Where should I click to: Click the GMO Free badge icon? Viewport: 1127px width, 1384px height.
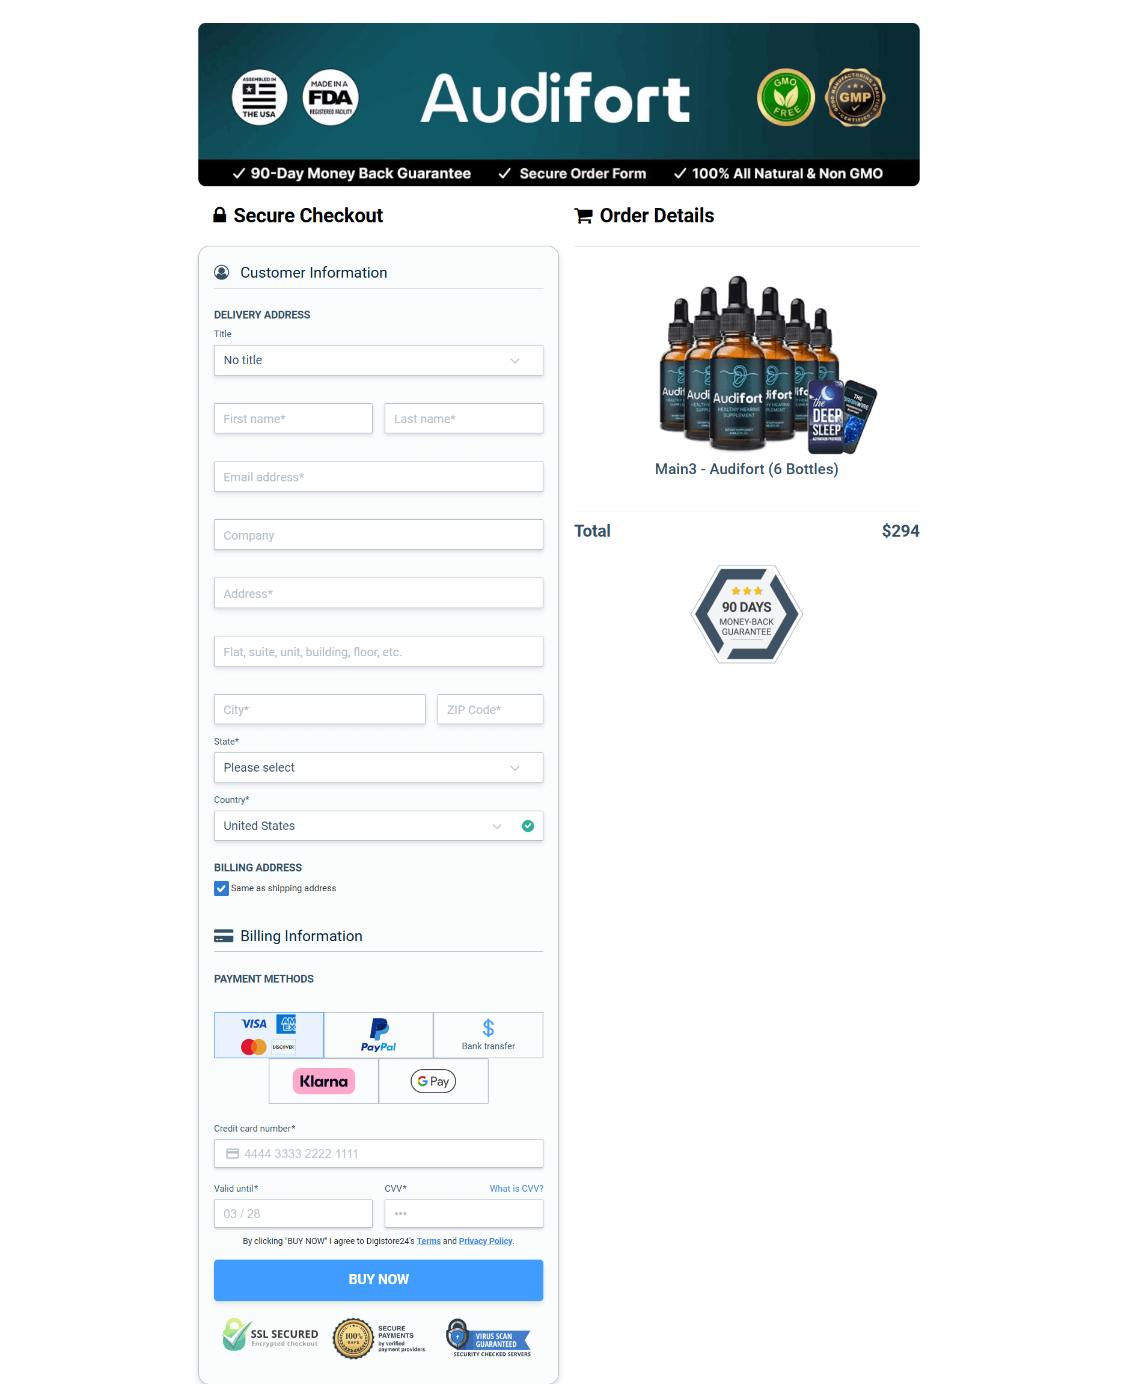(786, 97)
